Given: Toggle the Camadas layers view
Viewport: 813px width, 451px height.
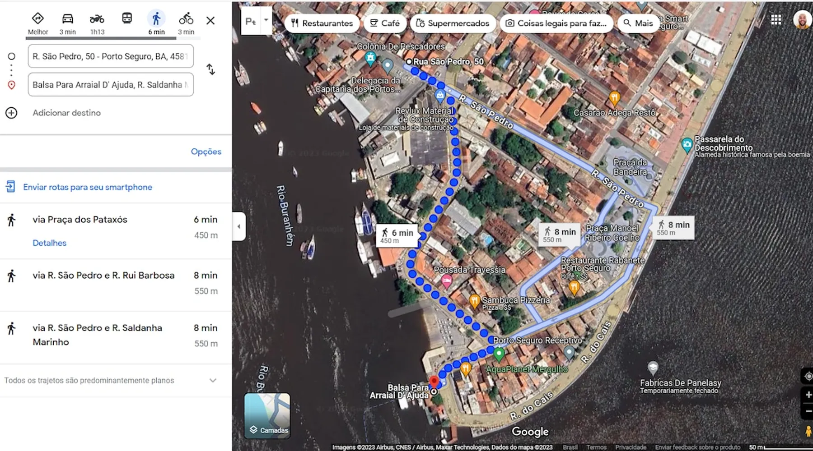Looking at the screenshot, I should (267, 416).
